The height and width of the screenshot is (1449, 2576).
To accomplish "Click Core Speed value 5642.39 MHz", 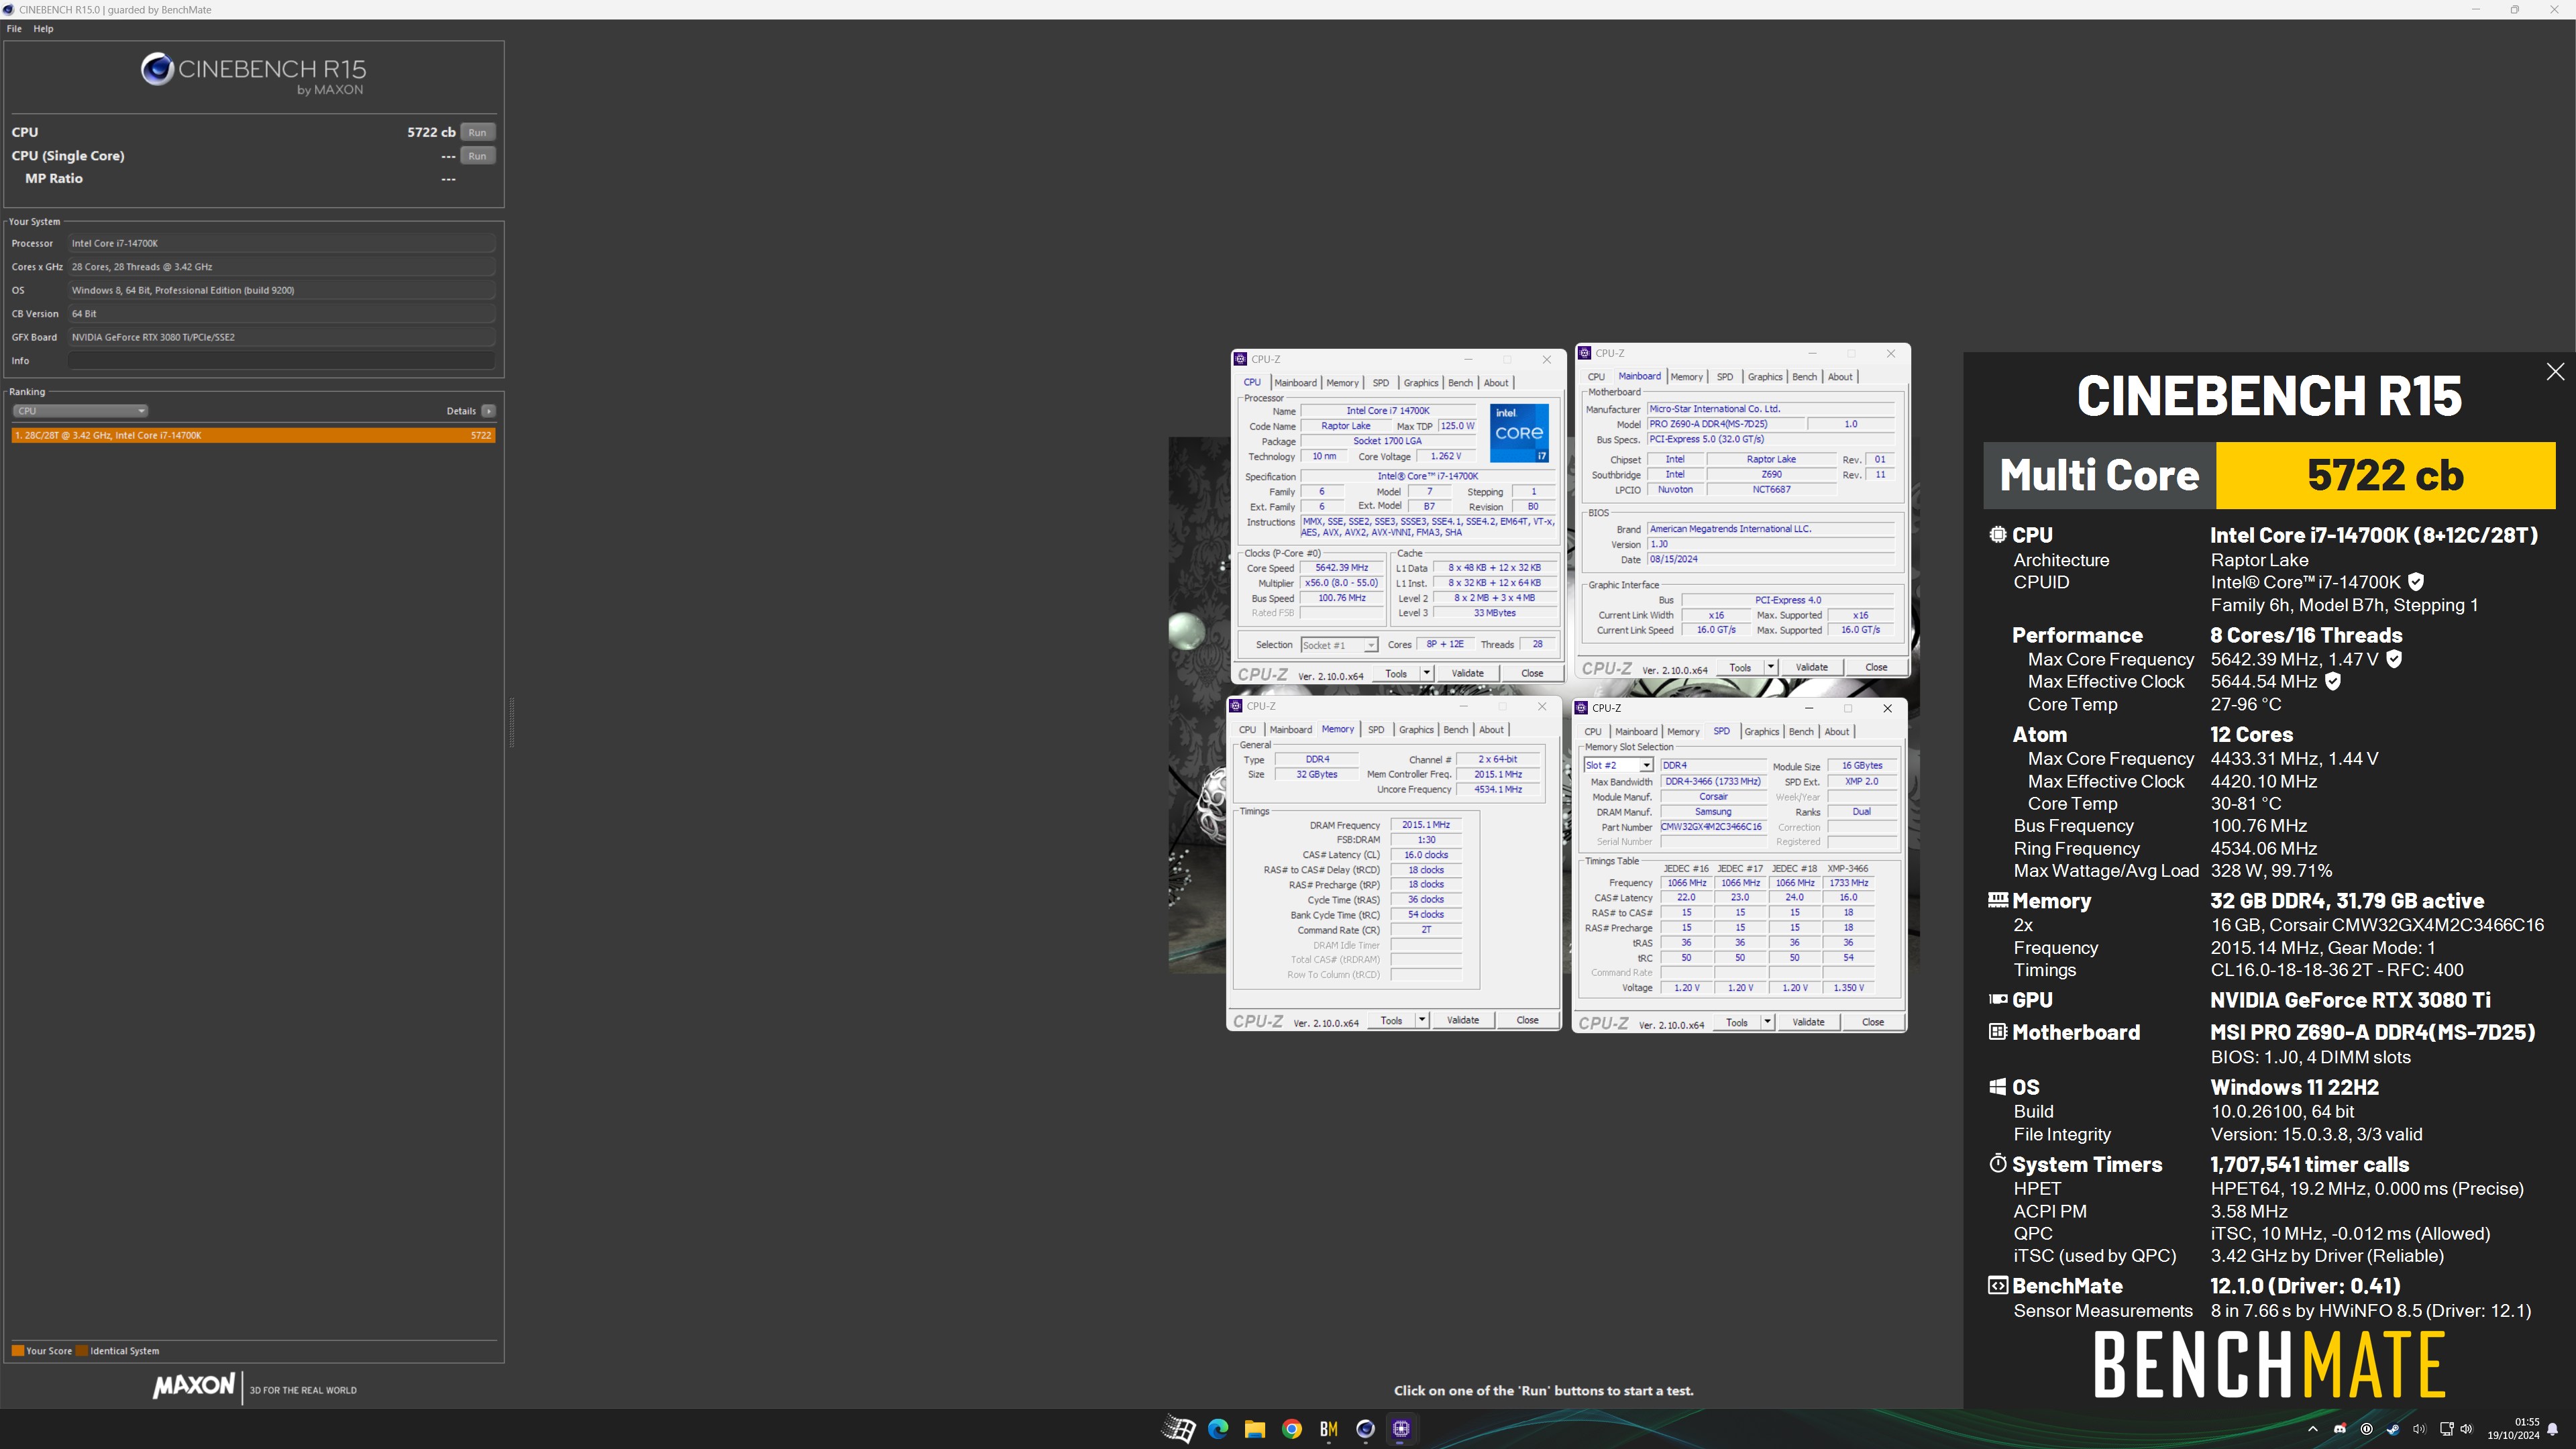I will coord(1342,568).
